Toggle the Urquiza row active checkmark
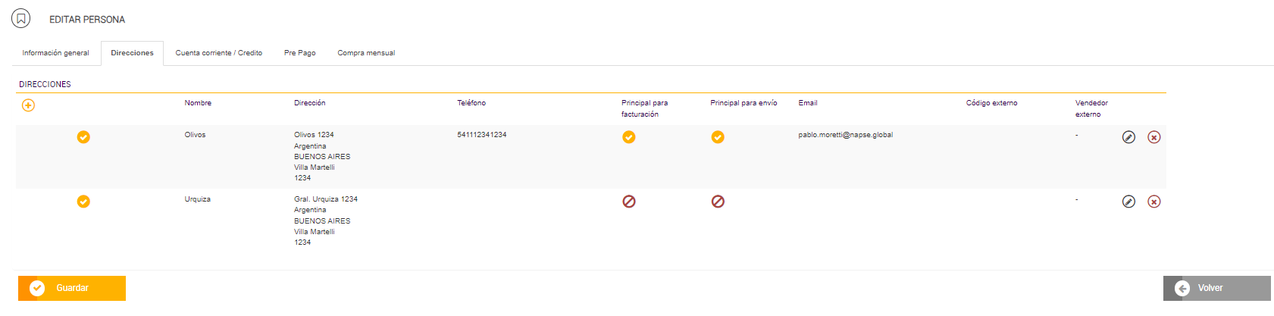This screenshot has height=316, width=1274. pyautogui.click(x=83, y=202)
